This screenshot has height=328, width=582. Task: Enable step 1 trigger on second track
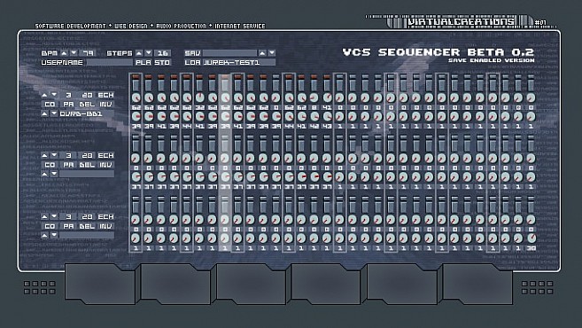point(136,137)
